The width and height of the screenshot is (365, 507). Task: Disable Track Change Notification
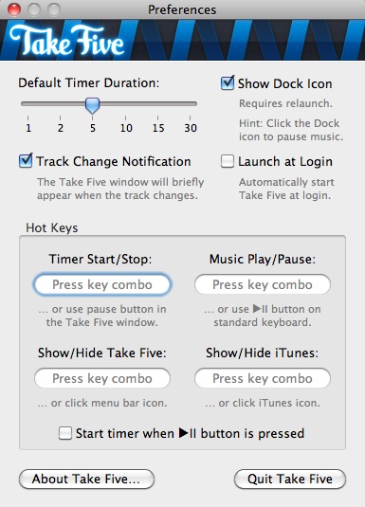click(x=26, y=161)
